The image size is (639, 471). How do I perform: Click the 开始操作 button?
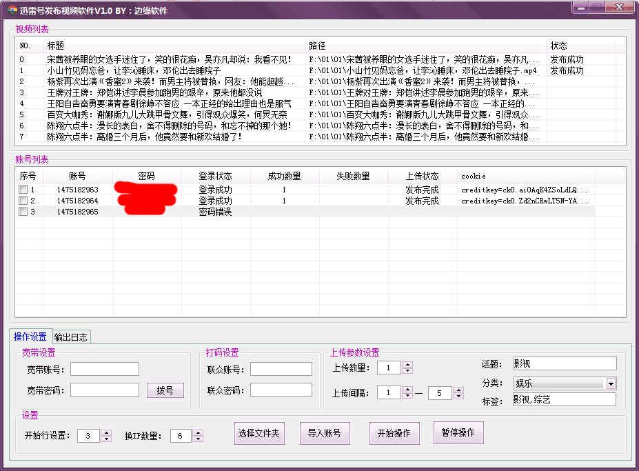(x=394, y=433)
